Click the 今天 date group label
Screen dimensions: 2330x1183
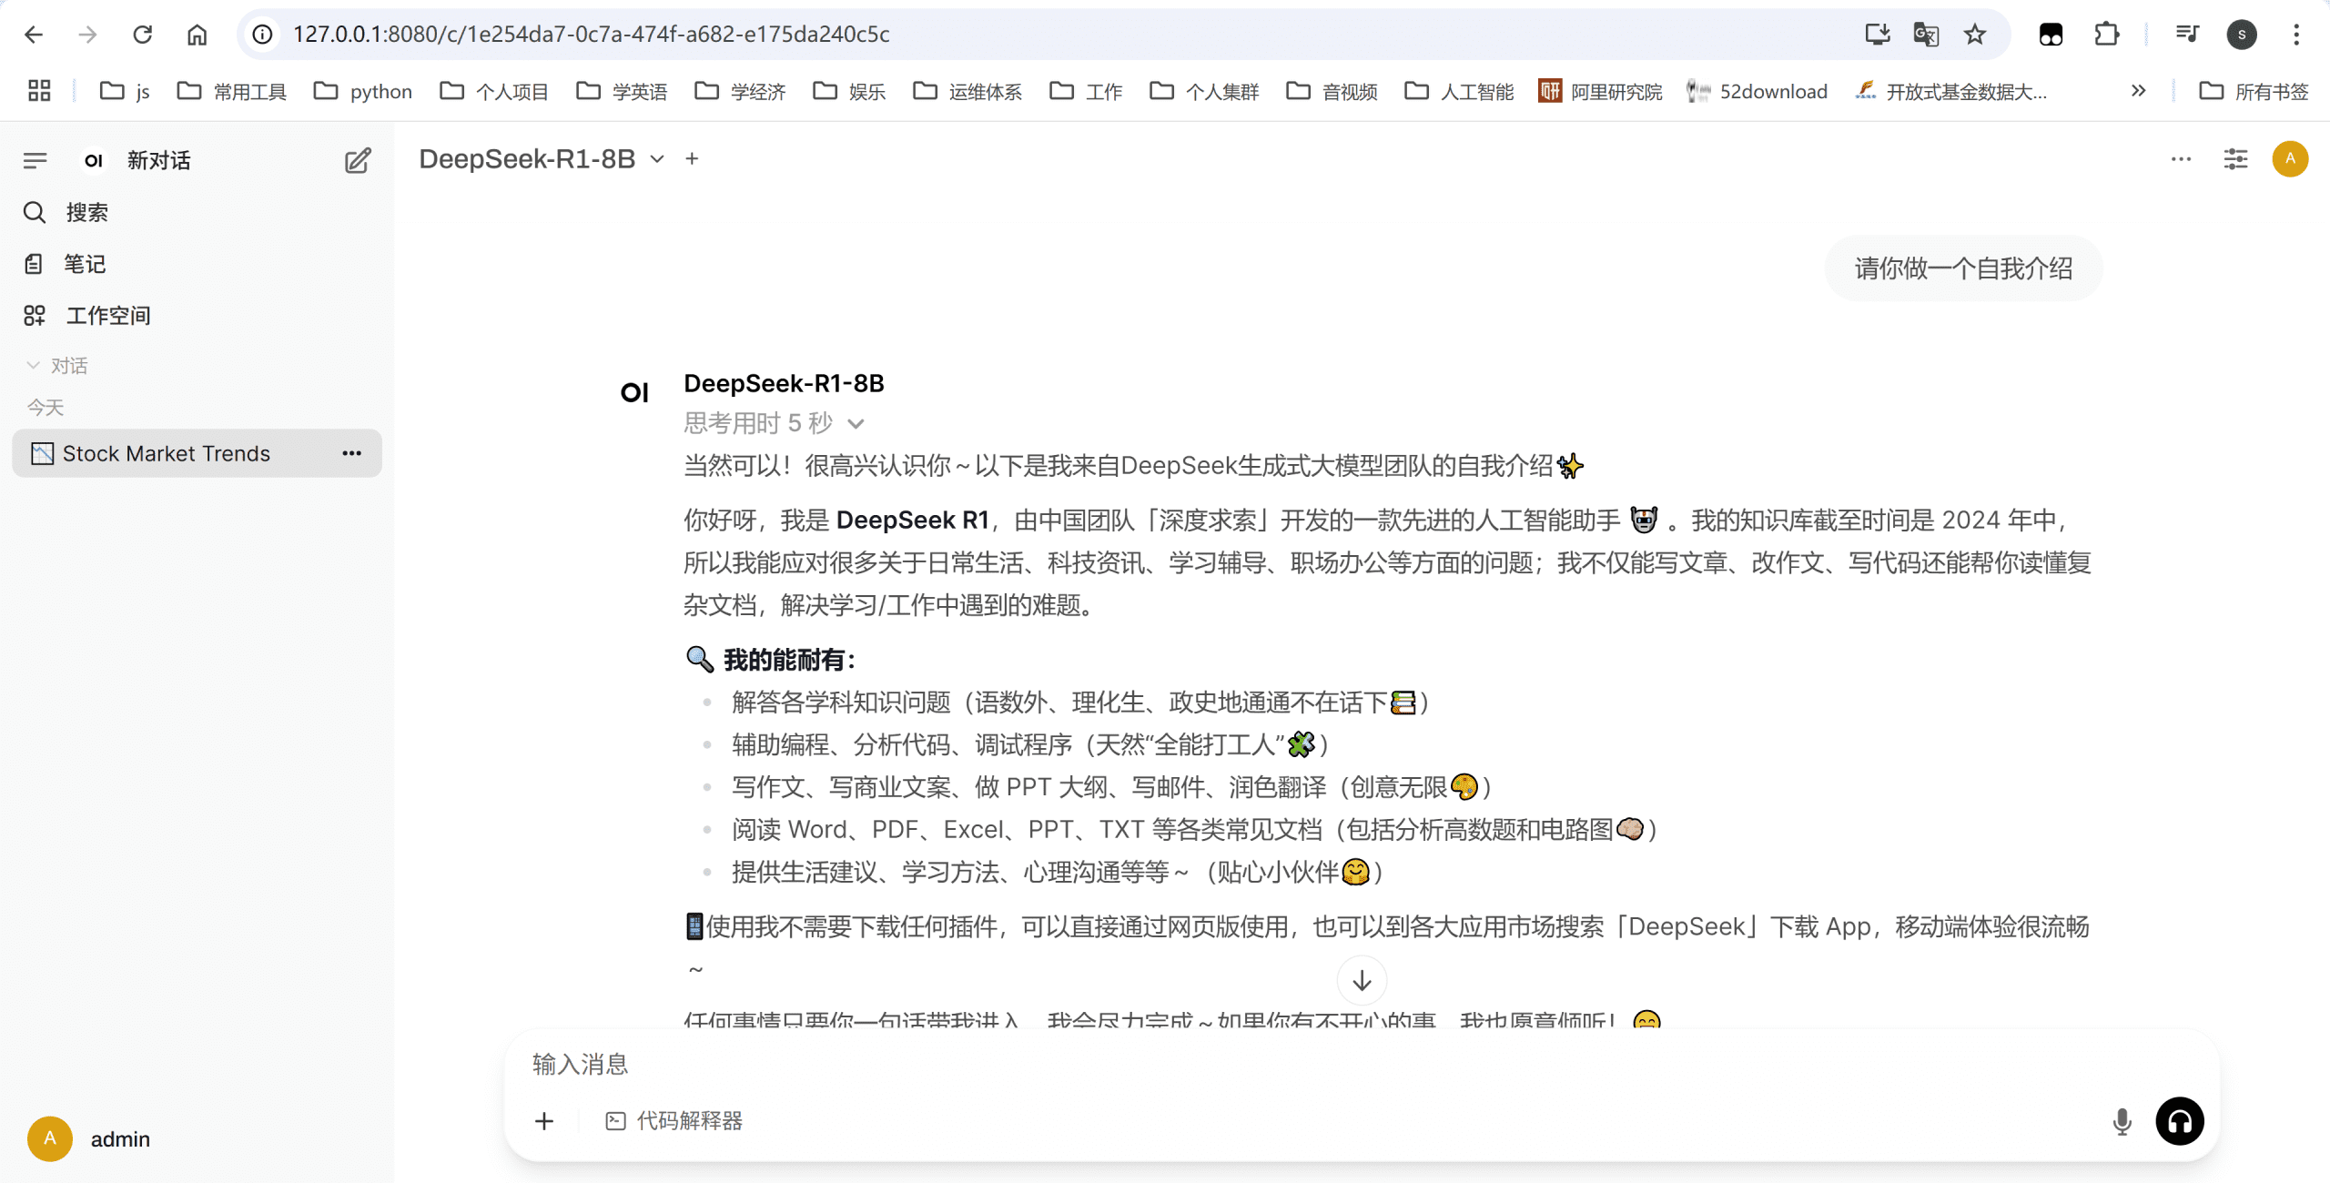point(46,407)
